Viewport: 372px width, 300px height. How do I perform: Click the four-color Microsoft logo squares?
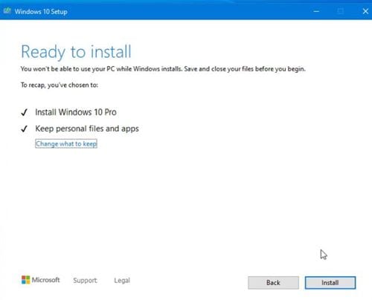click(x=25, y=280)
